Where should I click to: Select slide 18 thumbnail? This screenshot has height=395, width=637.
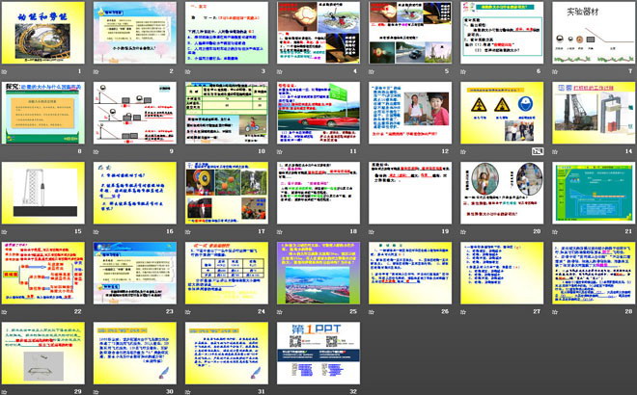click(318, 193)
